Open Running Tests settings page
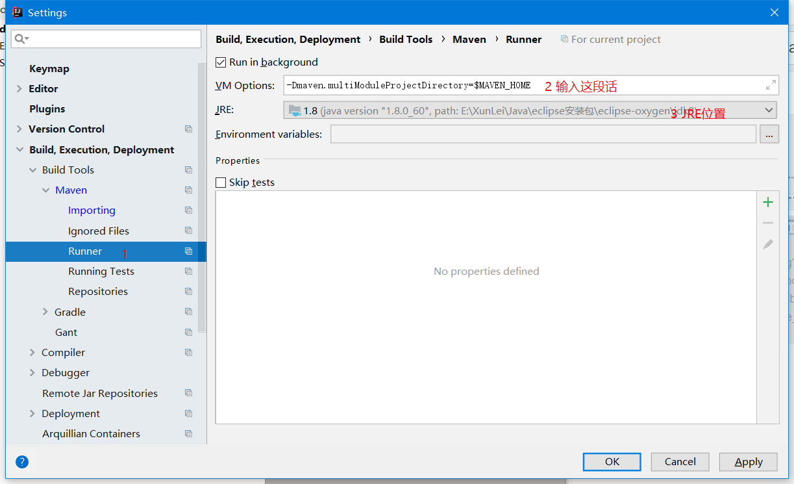The image size is (794, 484). click(x=101, y=272)
